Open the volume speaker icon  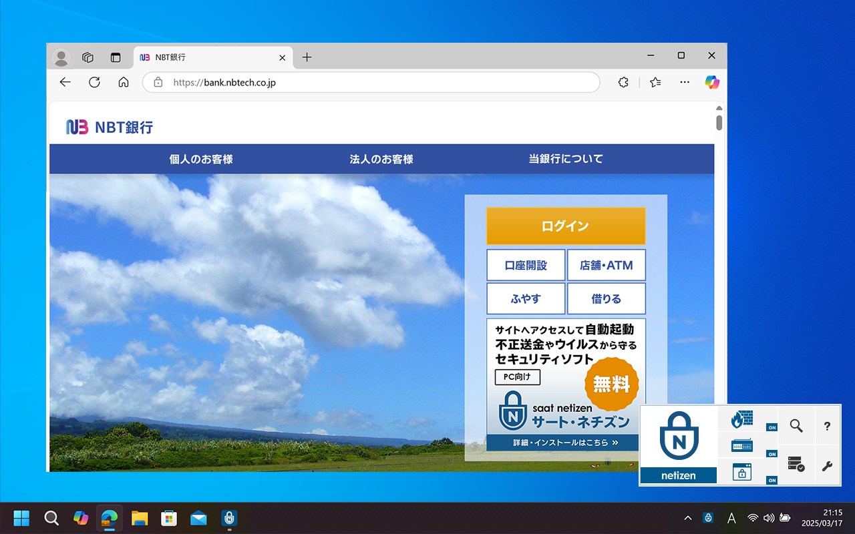tap(769, 518)
